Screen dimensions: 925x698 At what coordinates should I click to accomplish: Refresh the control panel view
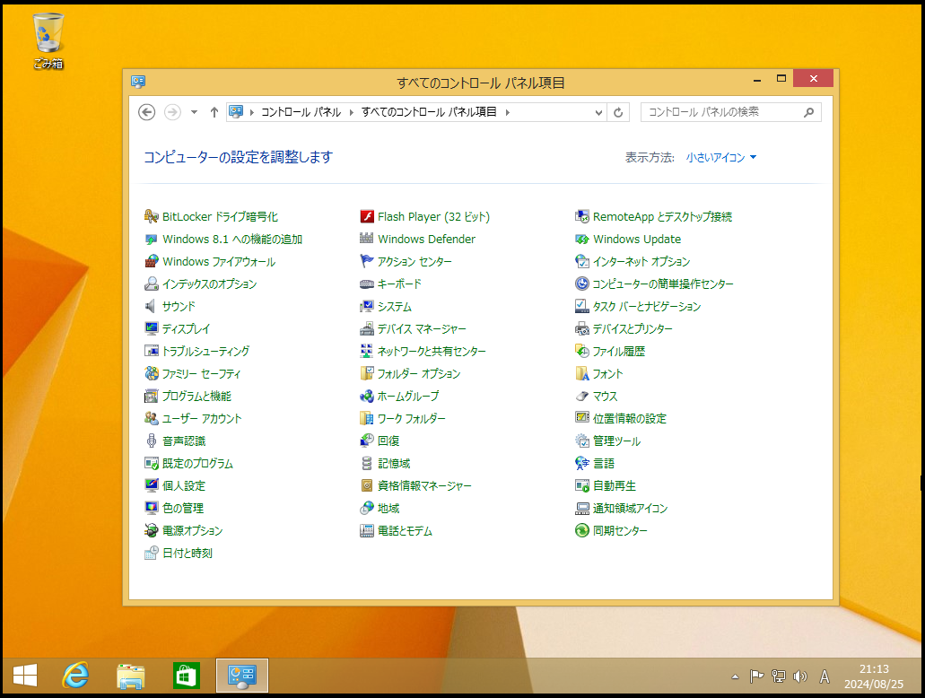[x=618, y=112]
